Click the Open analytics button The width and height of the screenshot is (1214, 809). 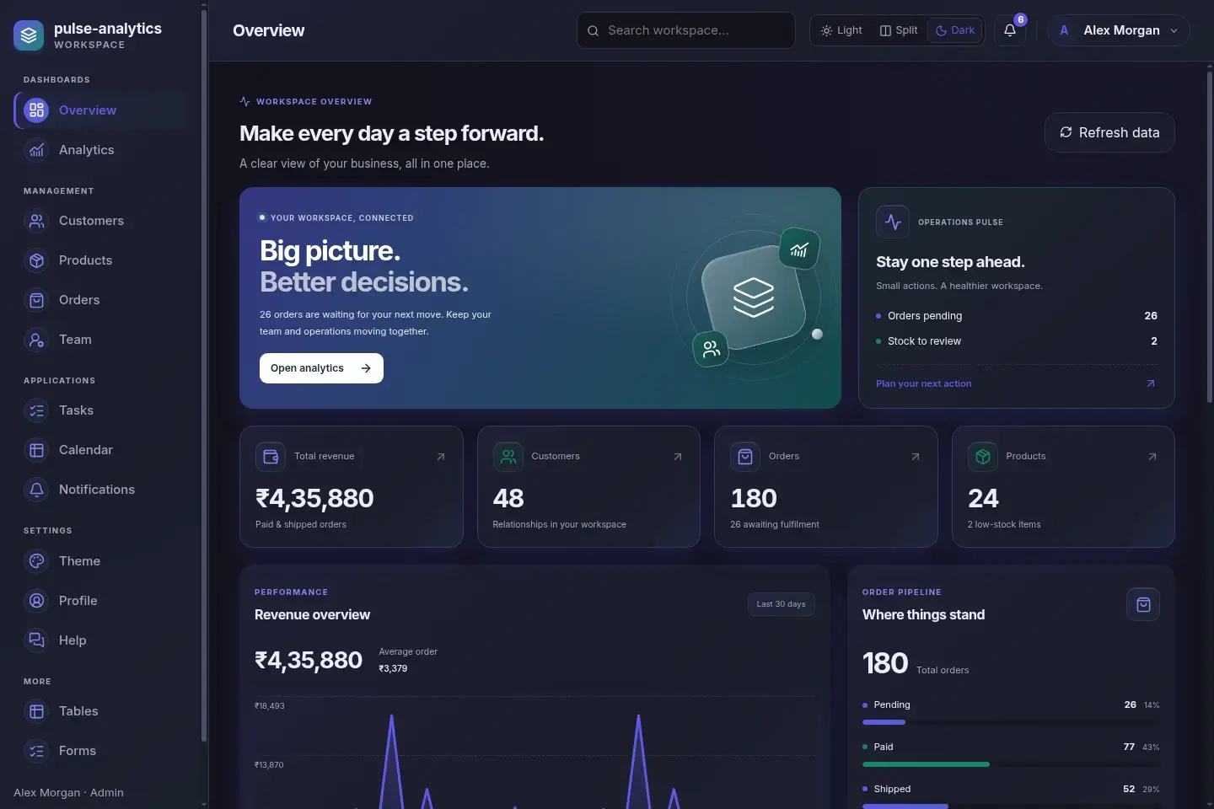coord(321,368)
